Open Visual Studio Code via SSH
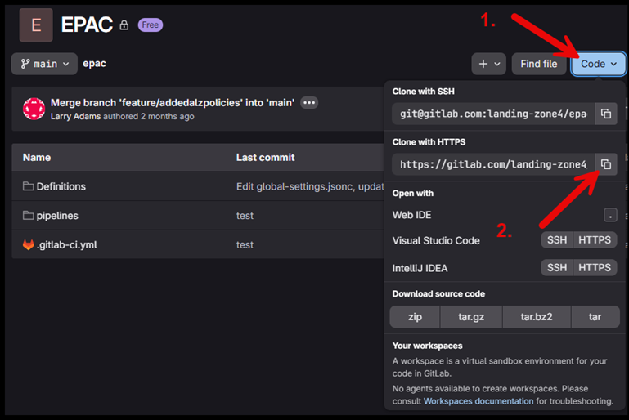This screenshot has width=629, height=420. click(557, 240)
